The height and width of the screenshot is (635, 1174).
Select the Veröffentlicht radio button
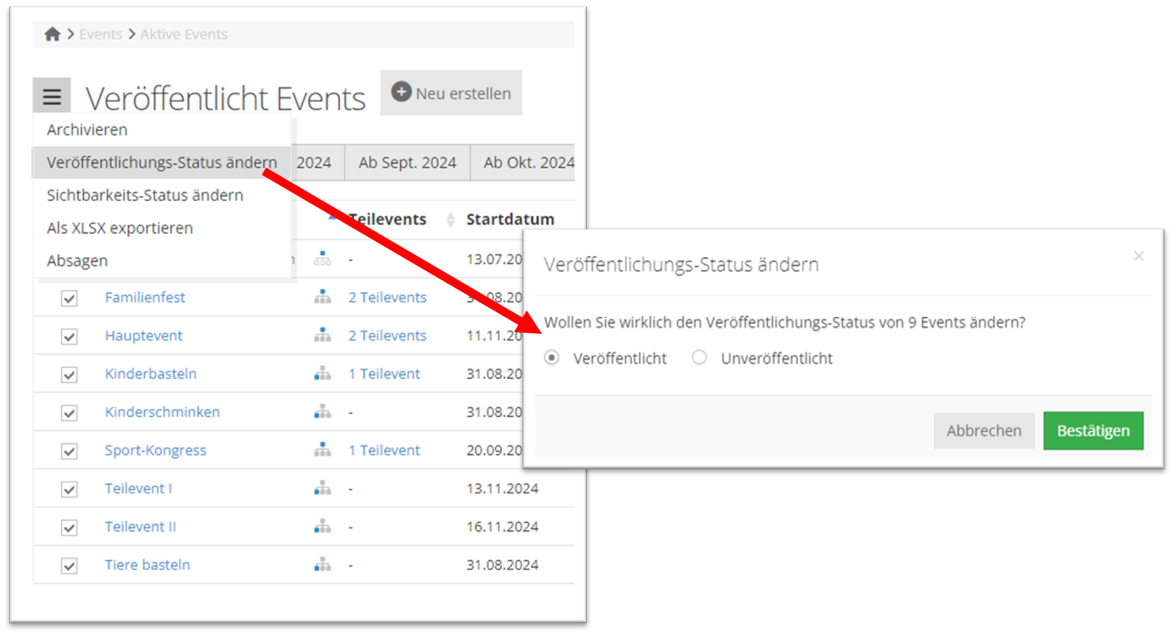(x=551, y=358)
